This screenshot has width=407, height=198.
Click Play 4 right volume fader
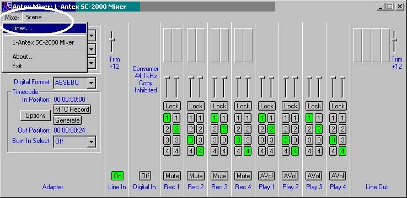[342, 87]
